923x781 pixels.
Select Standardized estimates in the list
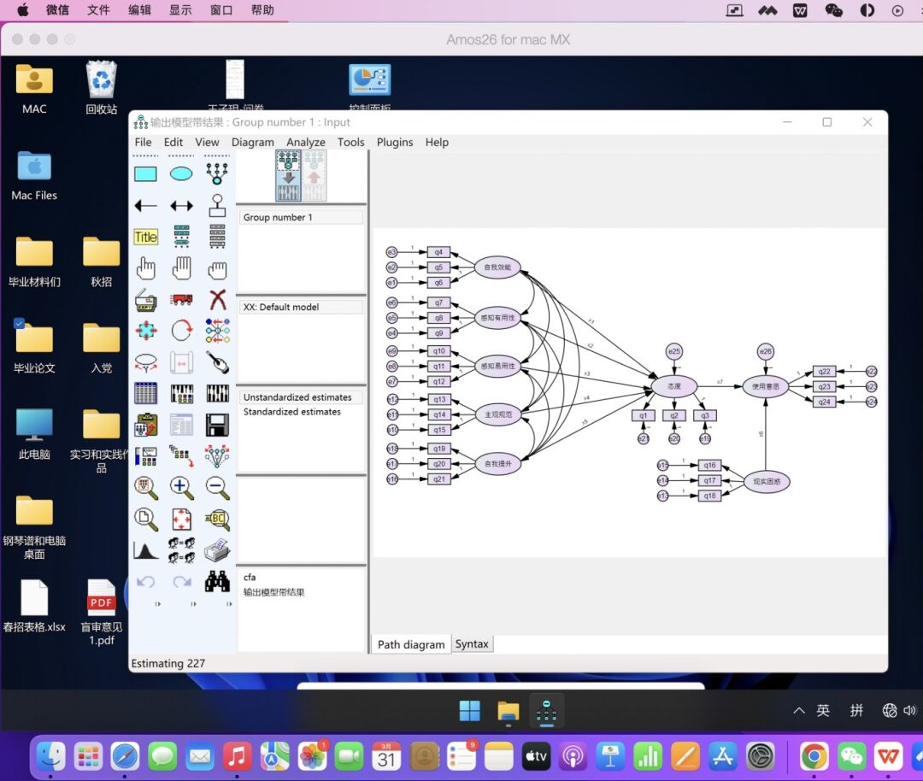291,412
